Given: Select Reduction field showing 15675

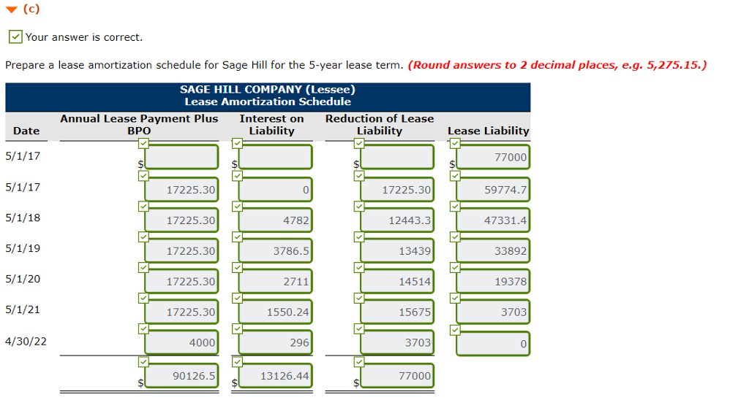Looking at the screenshot, I should click(397, 312).
